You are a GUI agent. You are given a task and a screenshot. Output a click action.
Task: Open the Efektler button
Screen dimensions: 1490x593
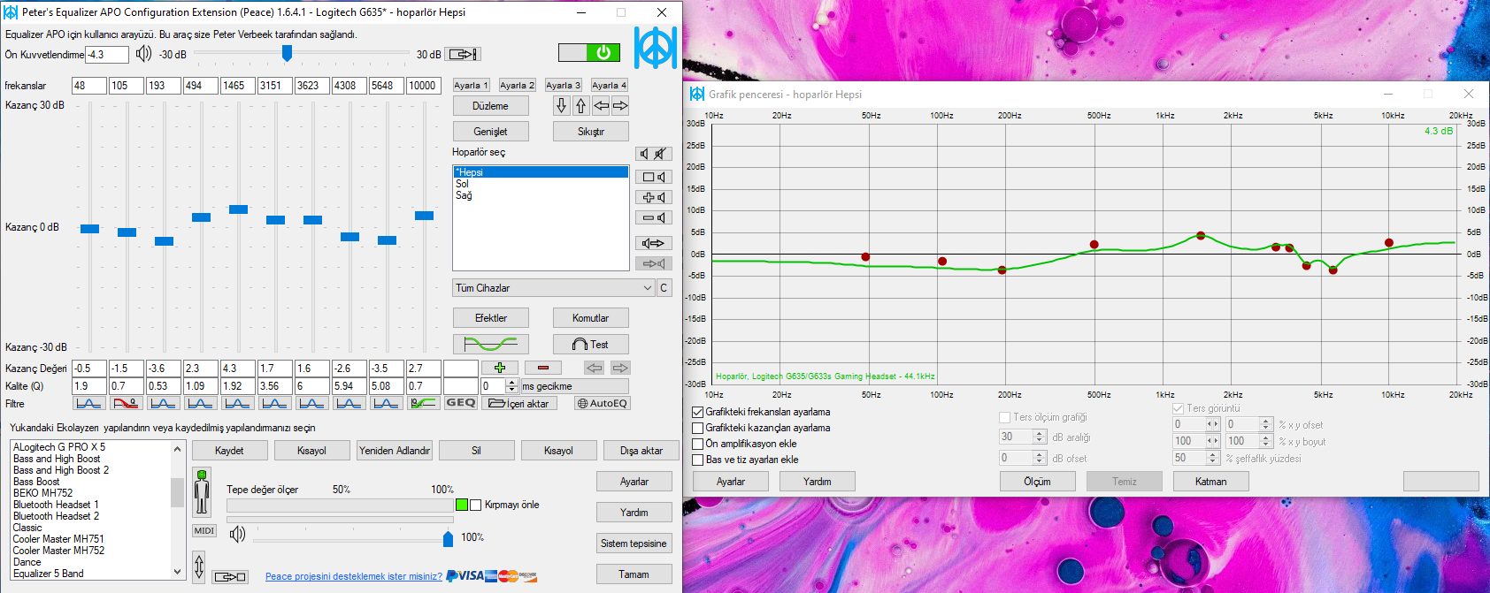coord(491,318)
